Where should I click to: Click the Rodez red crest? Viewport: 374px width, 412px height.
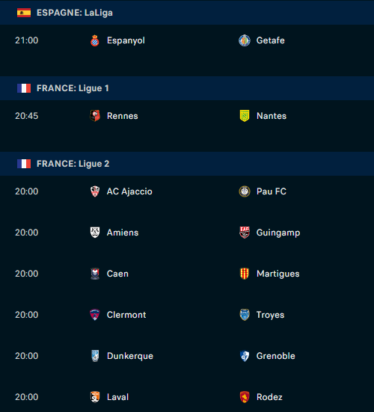tap(245, 397)
